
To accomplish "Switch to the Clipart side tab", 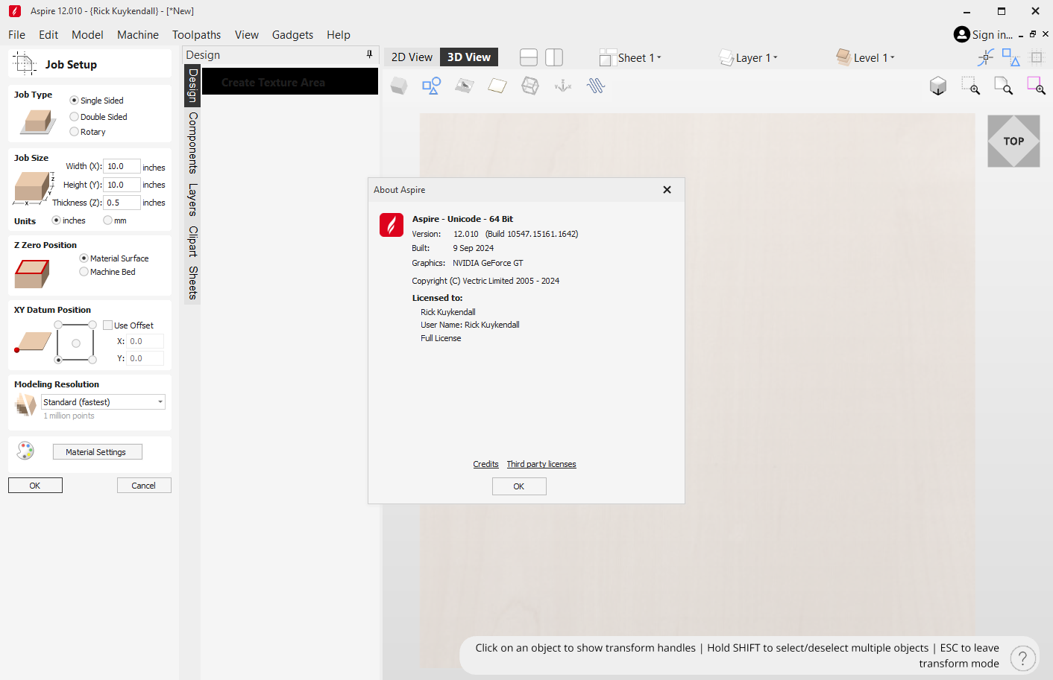I will 192,241.
